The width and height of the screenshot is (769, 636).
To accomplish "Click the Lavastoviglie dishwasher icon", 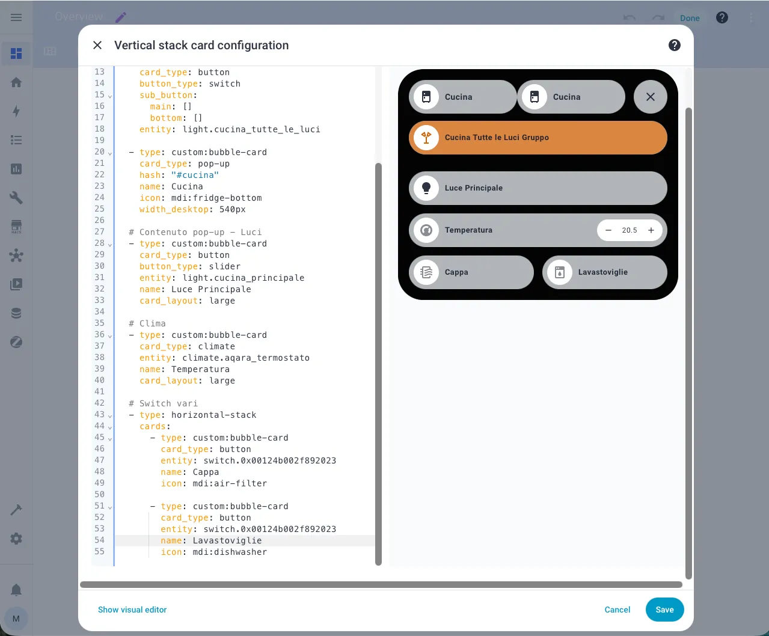I will 560,272.
